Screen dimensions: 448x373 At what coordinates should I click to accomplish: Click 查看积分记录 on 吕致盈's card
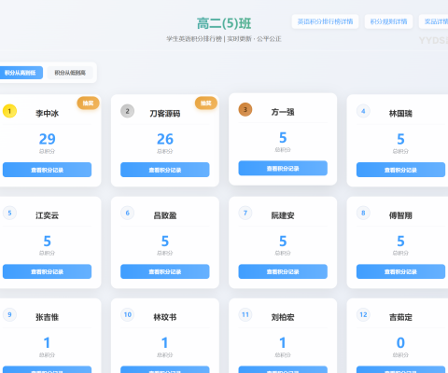tap(165, 271)
